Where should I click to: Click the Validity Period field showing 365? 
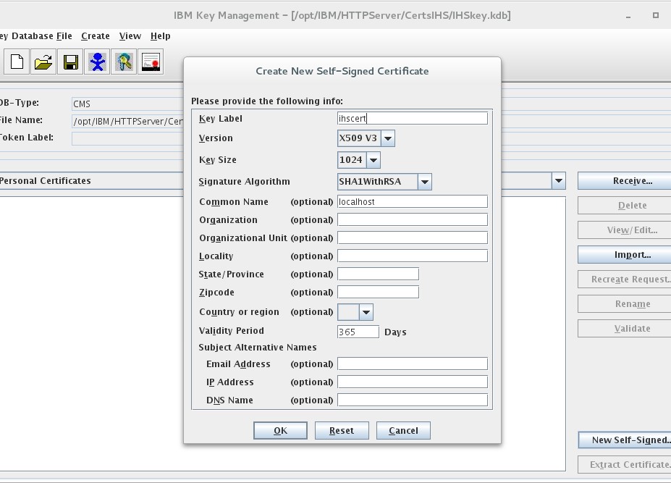[x=358, y=332]
